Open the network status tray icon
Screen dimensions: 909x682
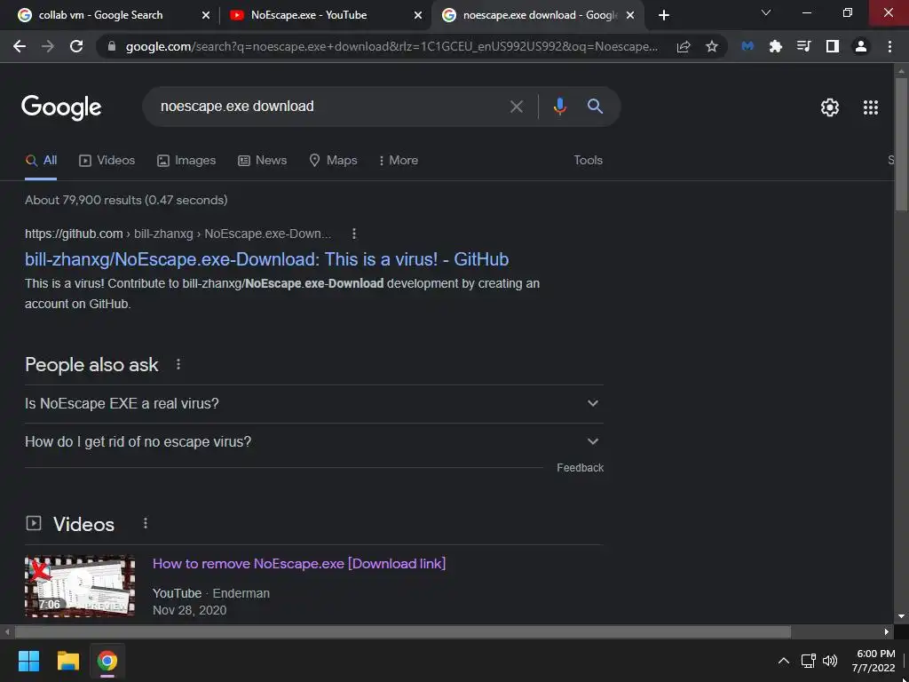[808, 661]
